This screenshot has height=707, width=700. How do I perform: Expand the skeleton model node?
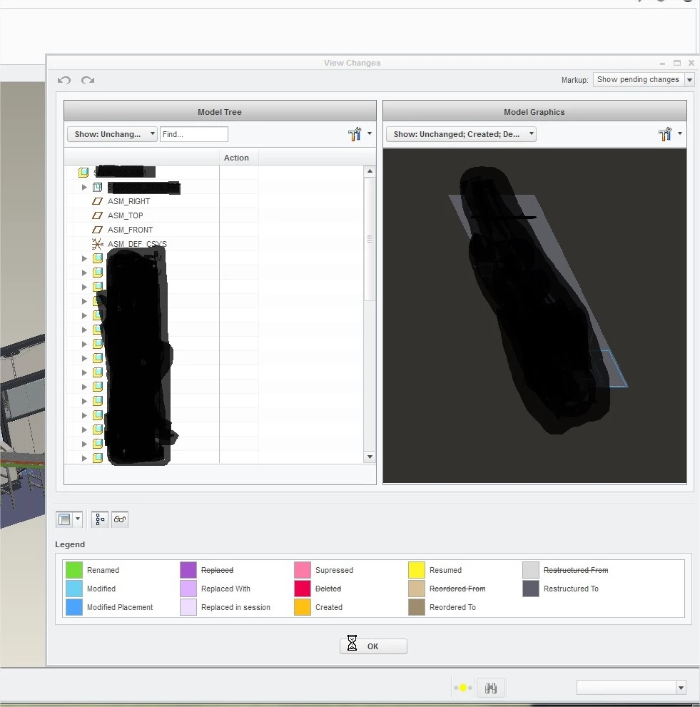coord(84,187)
